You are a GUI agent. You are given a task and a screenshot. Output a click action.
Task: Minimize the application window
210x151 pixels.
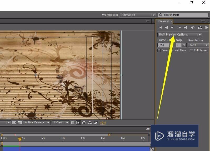[x=179, y=3]
